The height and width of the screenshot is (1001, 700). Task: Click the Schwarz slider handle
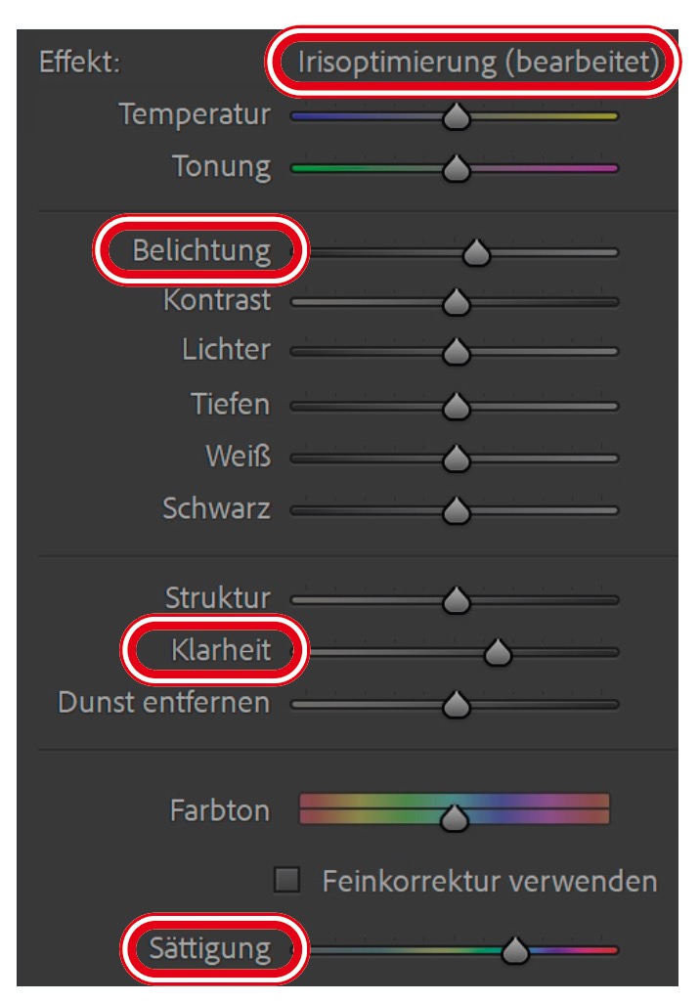pyautogui.click(x=456, y=511)
